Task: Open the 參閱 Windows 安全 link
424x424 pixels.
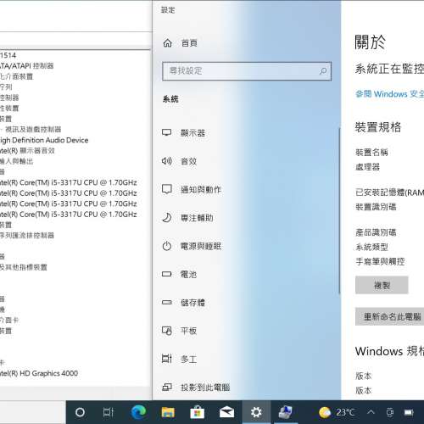Action: point(389,94)
